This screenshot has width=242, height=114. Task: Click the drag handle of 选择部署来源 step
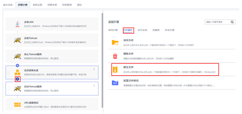[x=9, y=73]
